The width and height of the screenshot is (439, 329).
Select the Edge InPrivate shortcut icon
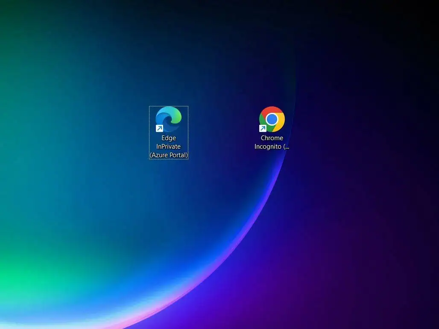(x=169, y=119)
